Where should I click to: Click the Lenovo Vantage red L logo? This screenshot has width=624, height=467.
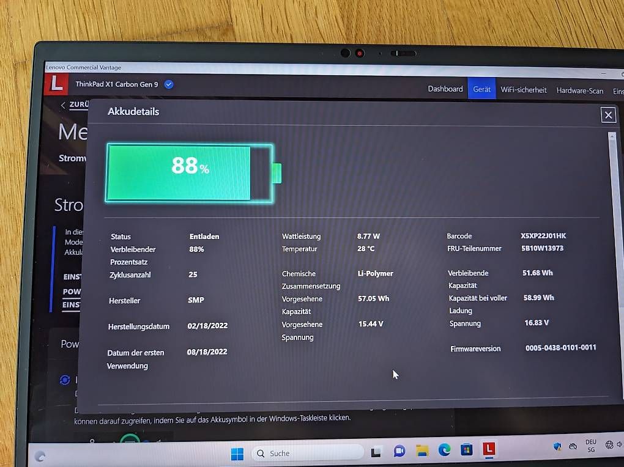click(56, 84)
